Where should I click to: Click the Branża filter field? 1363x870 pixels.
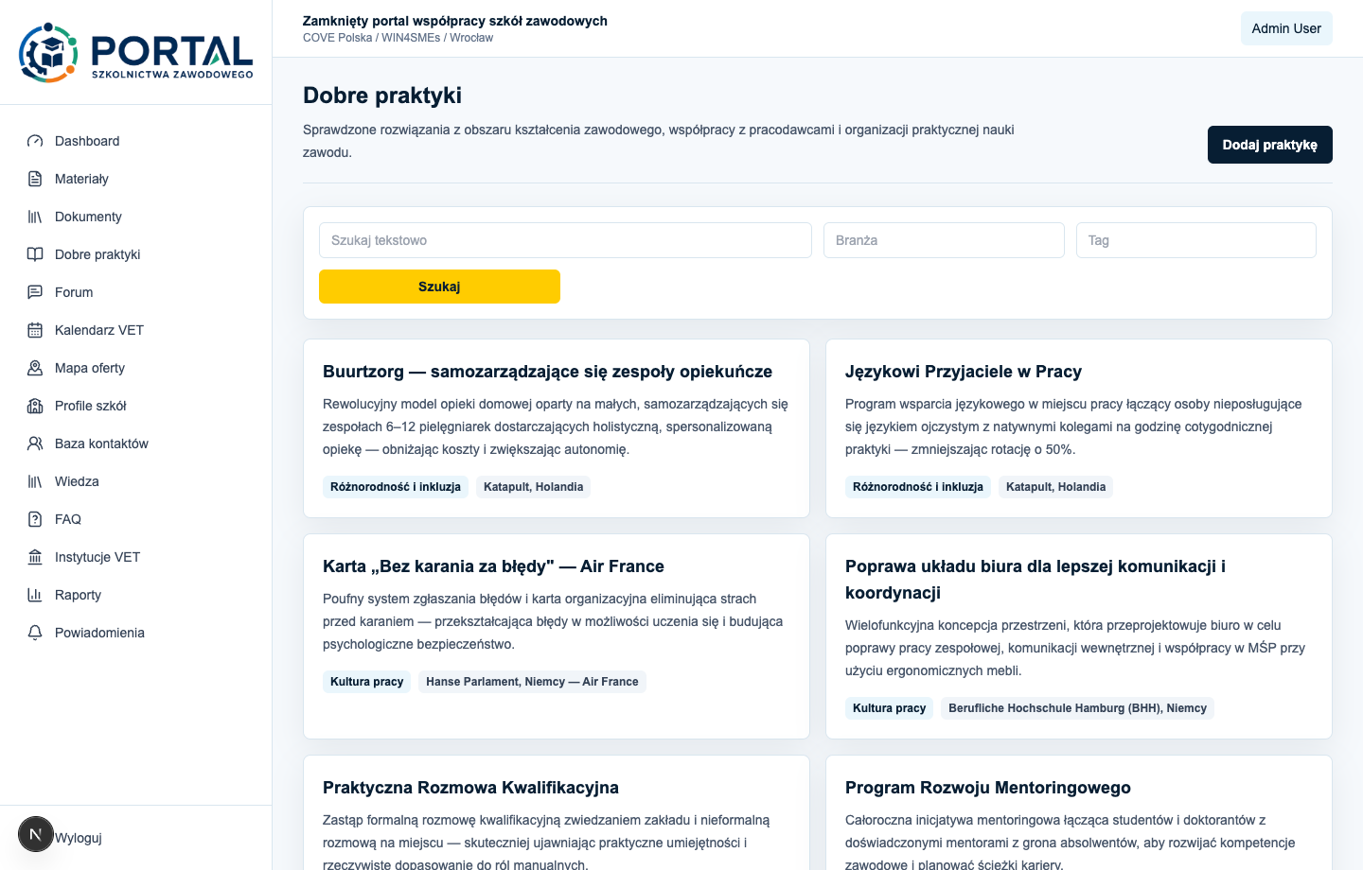click(944, 240)
